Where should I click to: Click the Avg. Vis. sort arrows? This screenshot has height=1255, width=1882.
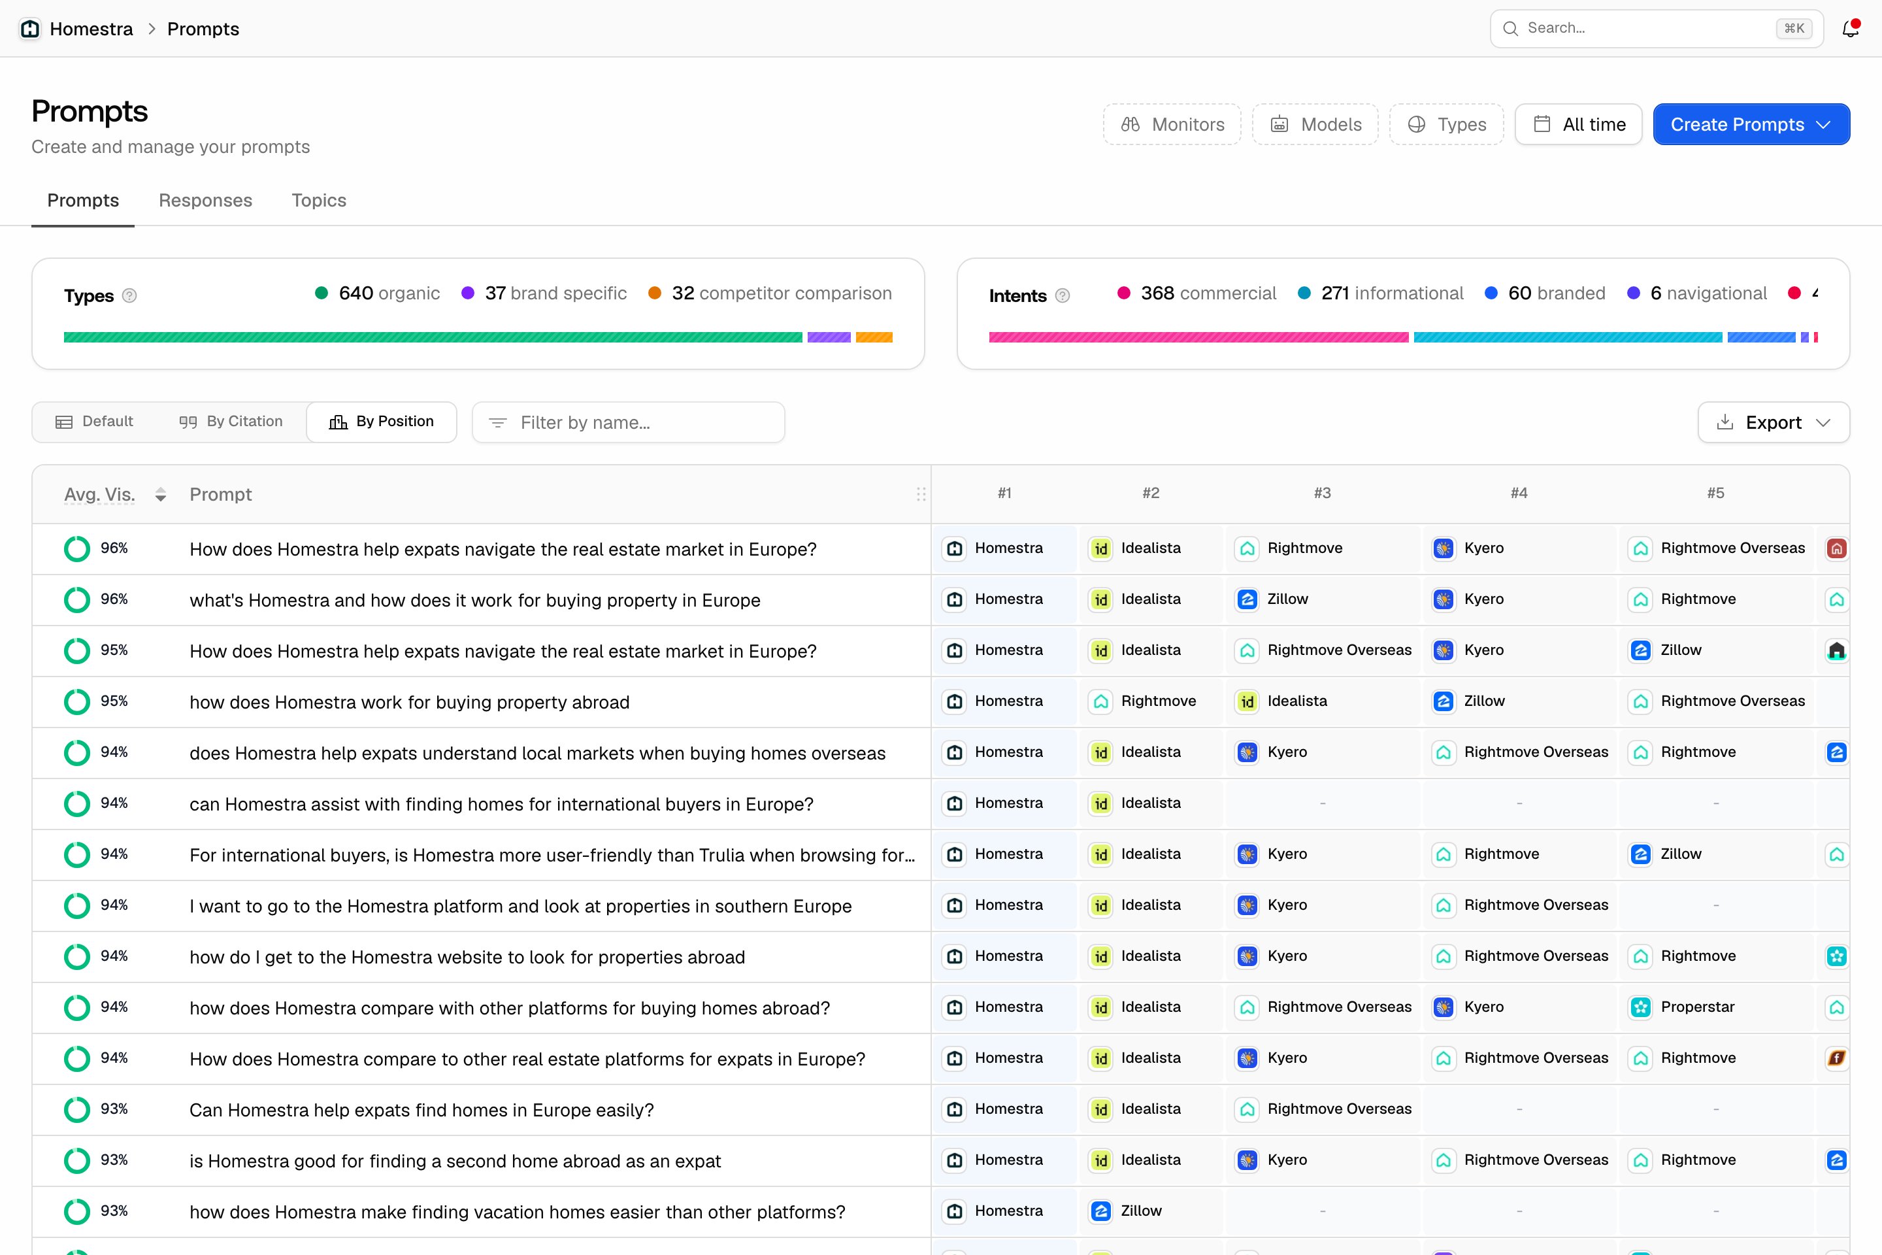point(161,495)
